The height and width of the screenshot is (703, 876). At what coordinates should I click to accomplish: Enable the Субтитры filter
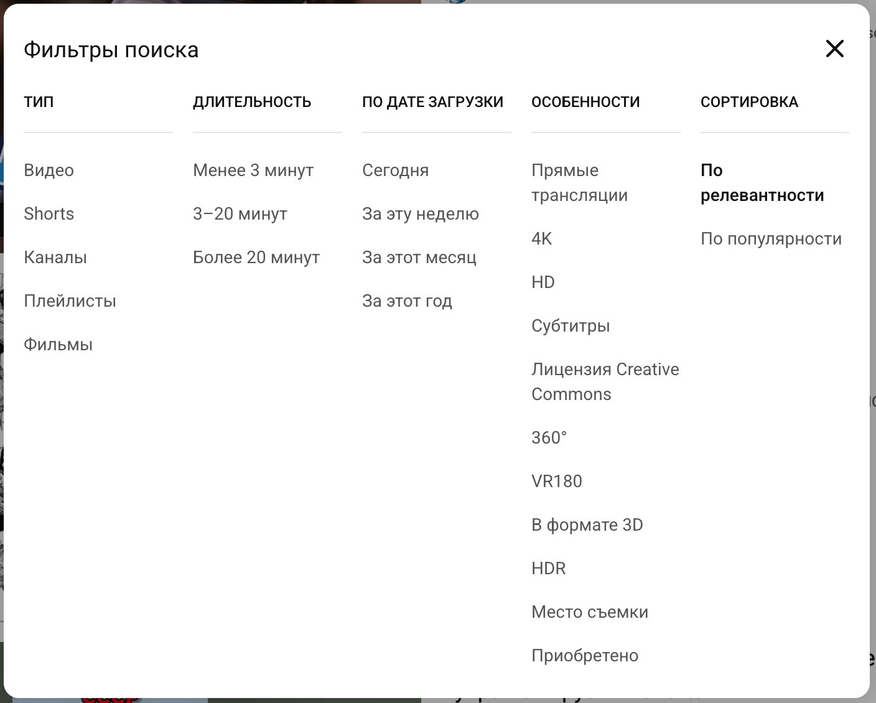point(570,326)
